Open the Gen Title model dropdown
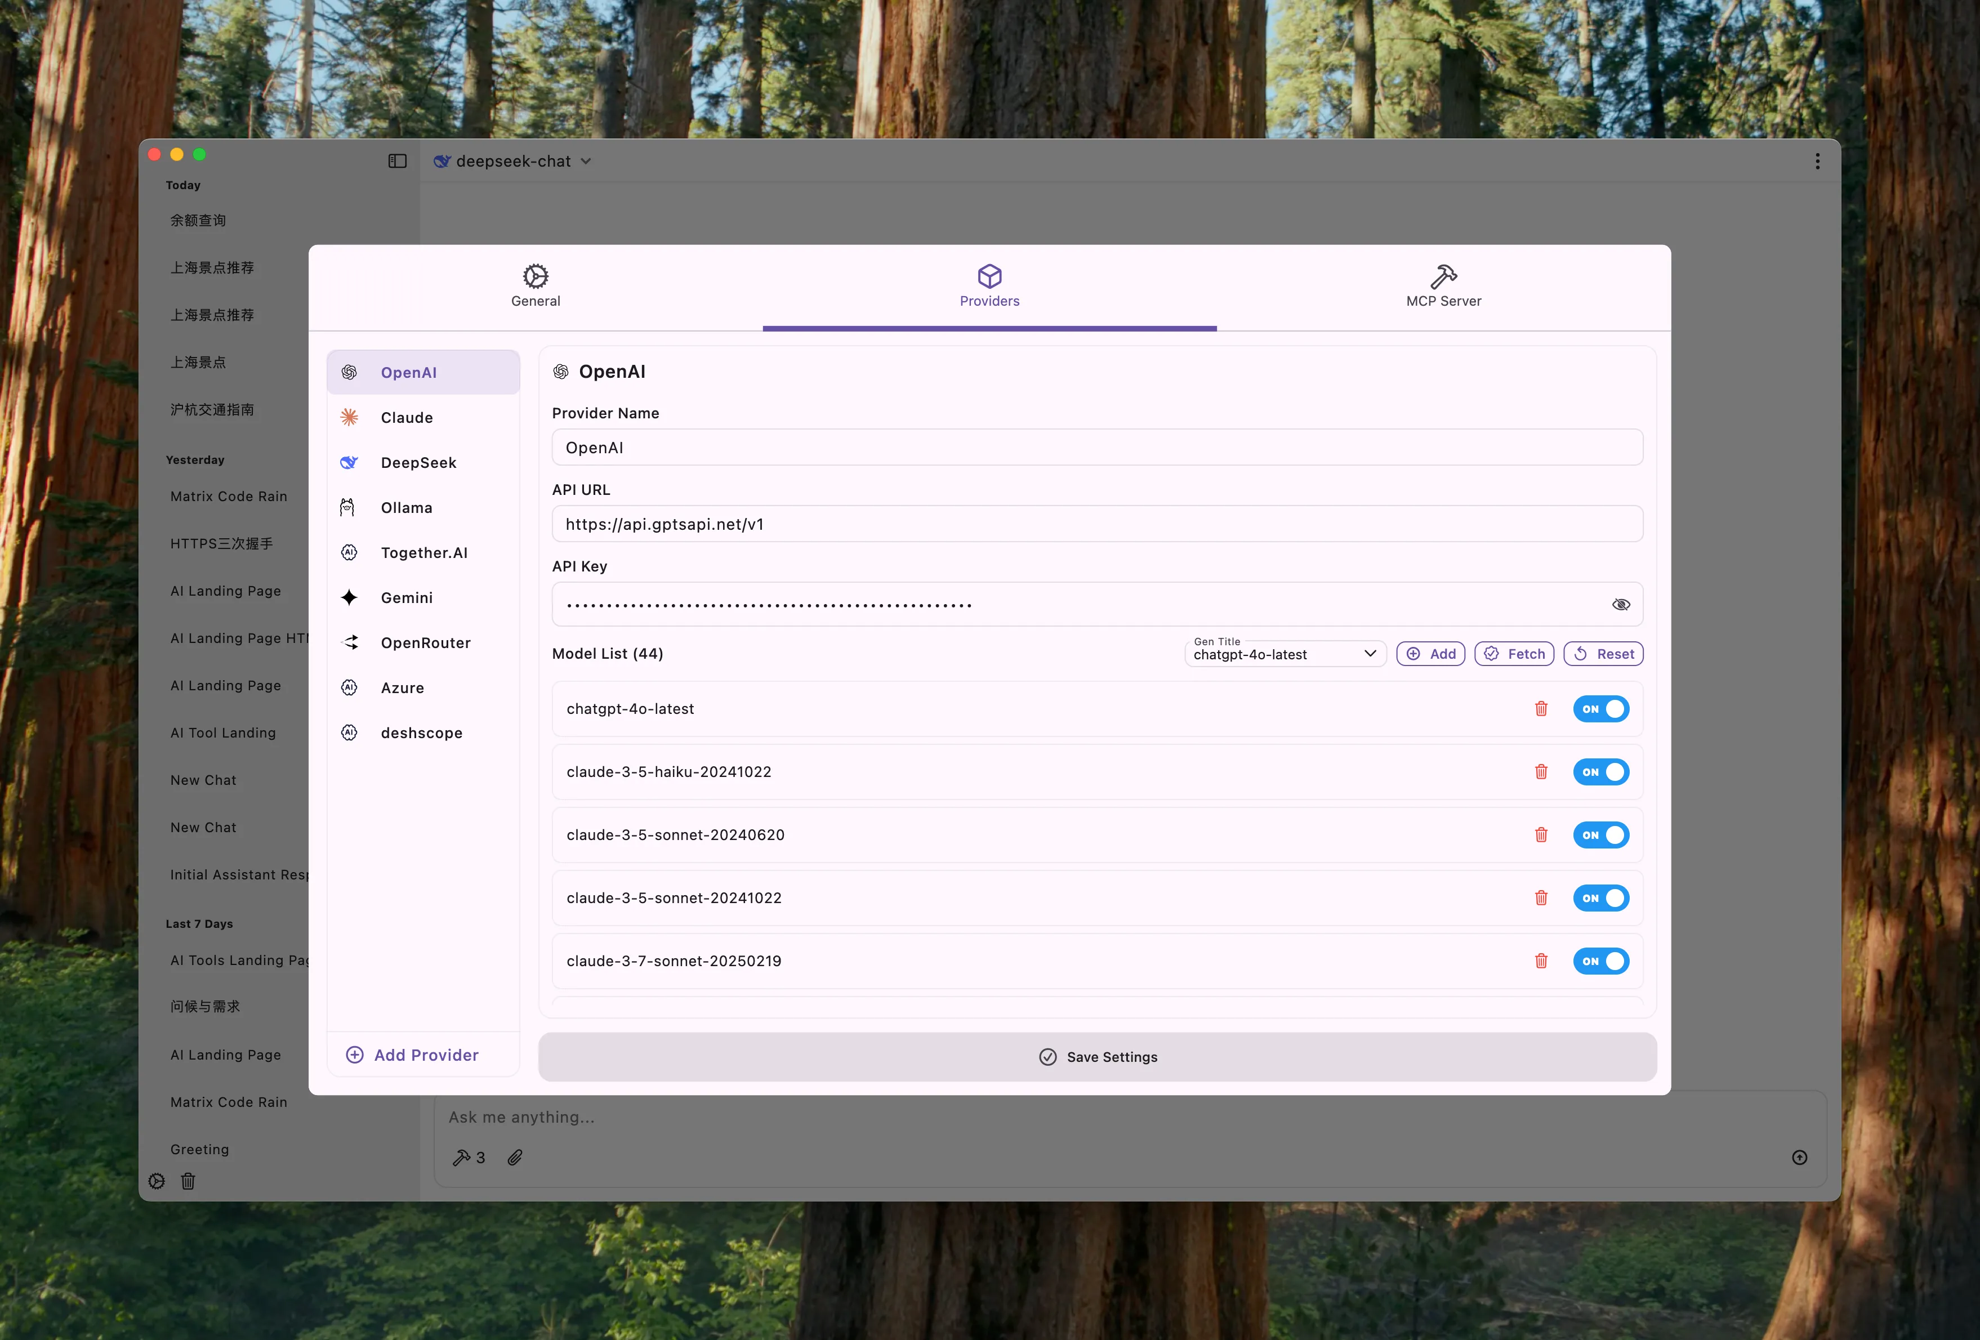Image resolution: width=1980 pixels, height=1340 pixels. (1284, 653)
